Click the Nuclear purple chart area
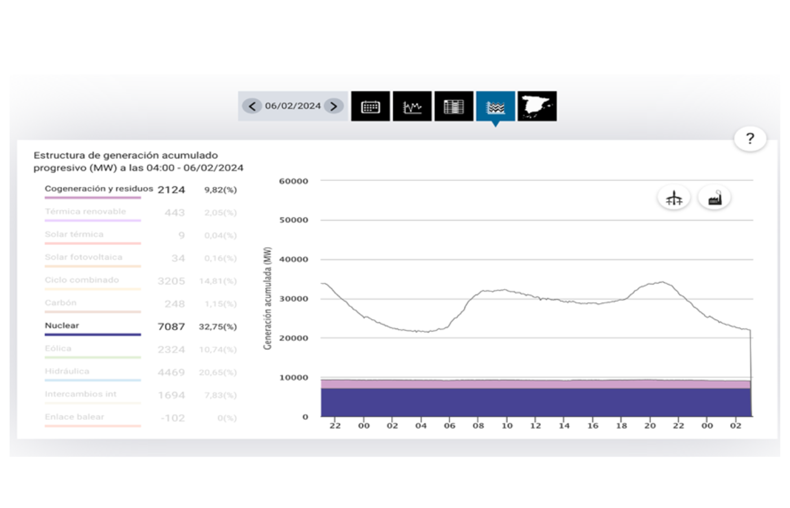Image resolution: width=790 pixels, height=508 pixels. pyautogui.click(x=536, y=402)
